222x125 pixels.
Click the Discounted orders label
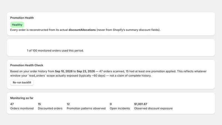click(x=50, y=108)
